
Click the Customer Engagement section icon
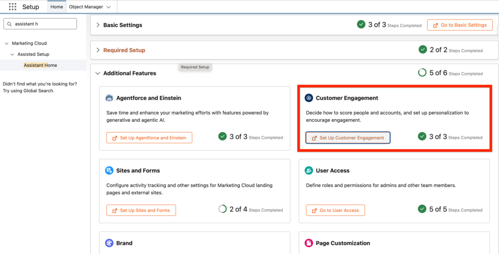[x=308, y=98]
